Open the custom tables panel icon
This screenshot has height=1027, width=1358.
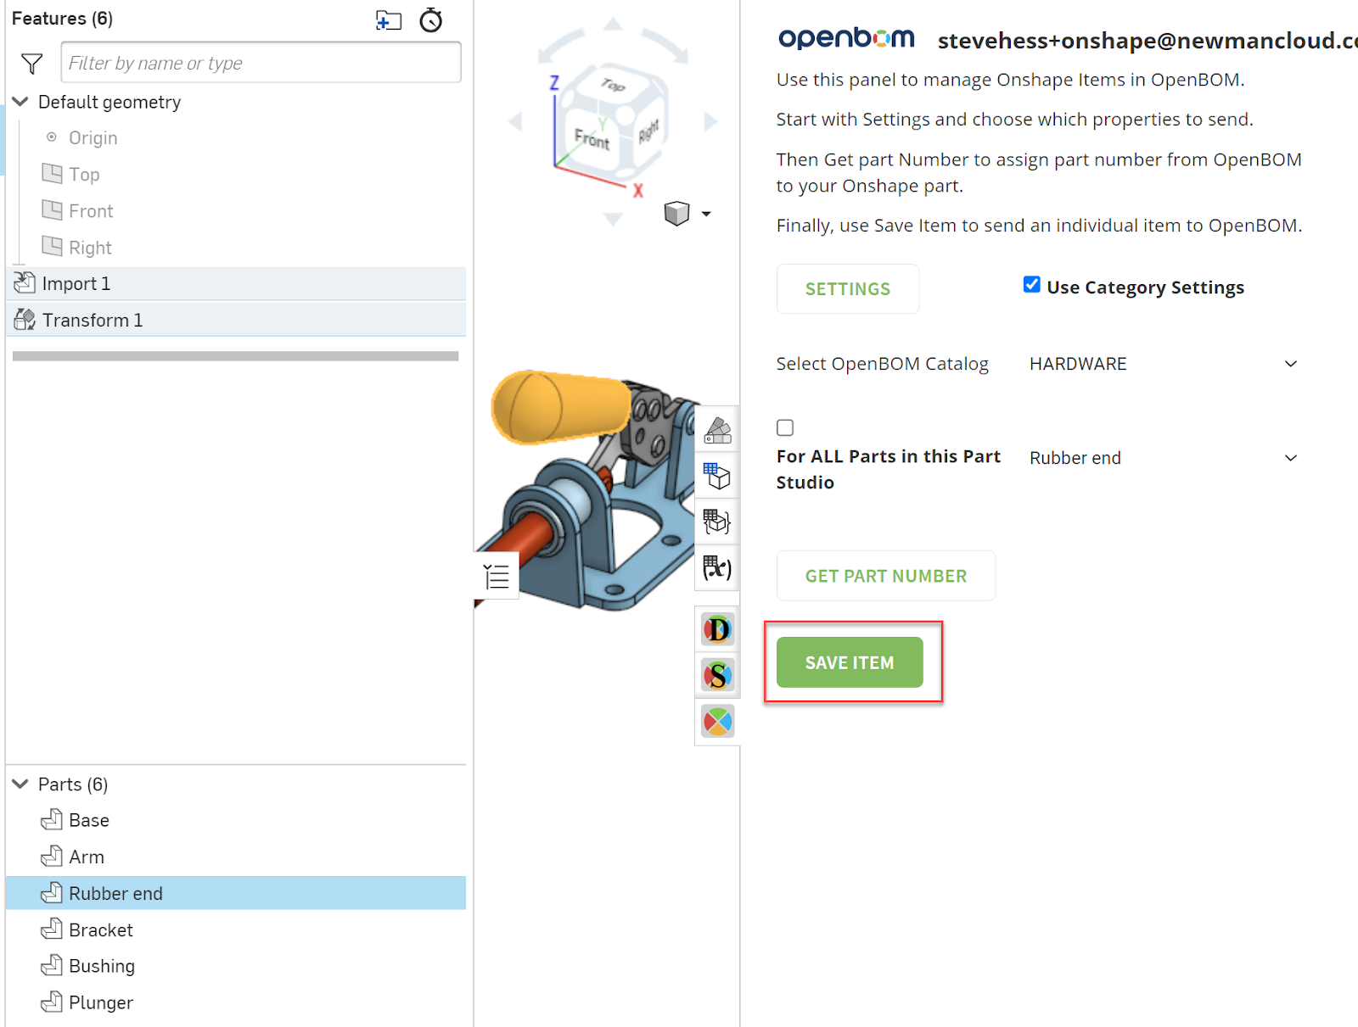(x=717, y=522)
